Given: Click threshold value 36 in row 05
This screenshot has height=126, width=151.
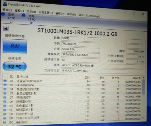Looking at the screenshot, I should click(x=118, y=93).
